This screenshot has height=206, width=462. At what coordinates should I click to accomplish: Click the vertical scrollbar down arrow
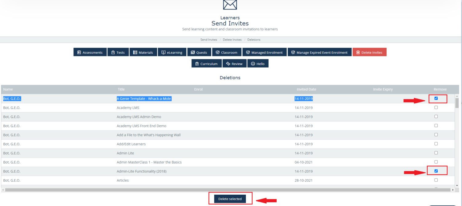click(x=457, y=185)
